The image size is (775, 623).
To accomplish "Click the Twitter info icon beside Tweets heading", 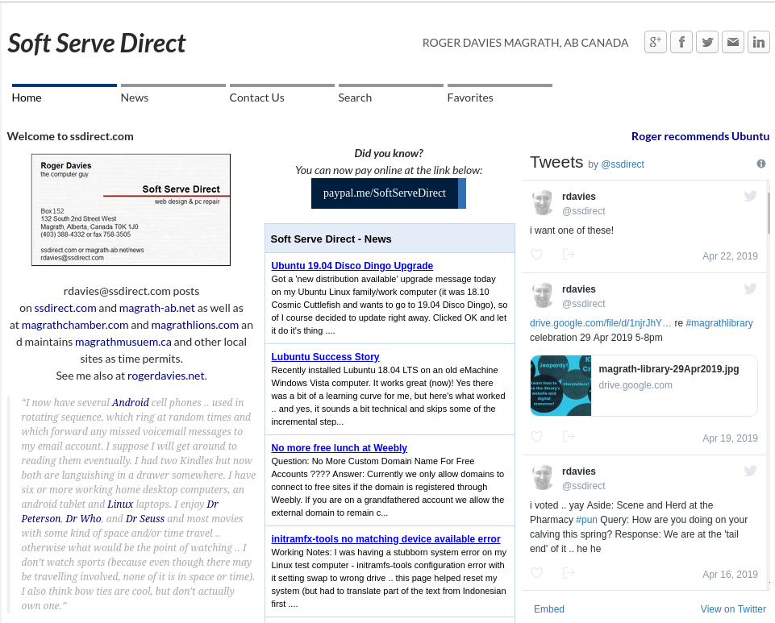I will click(761, 164).
